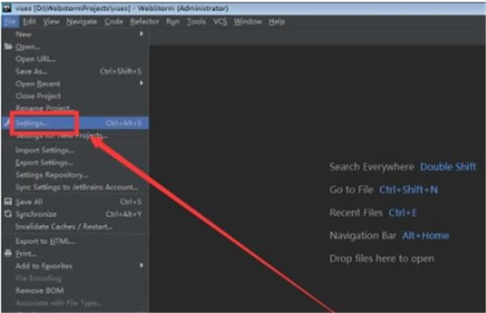Choose Open... in the File menu
This screenshot has height=313, width=486.
[75, 47]
